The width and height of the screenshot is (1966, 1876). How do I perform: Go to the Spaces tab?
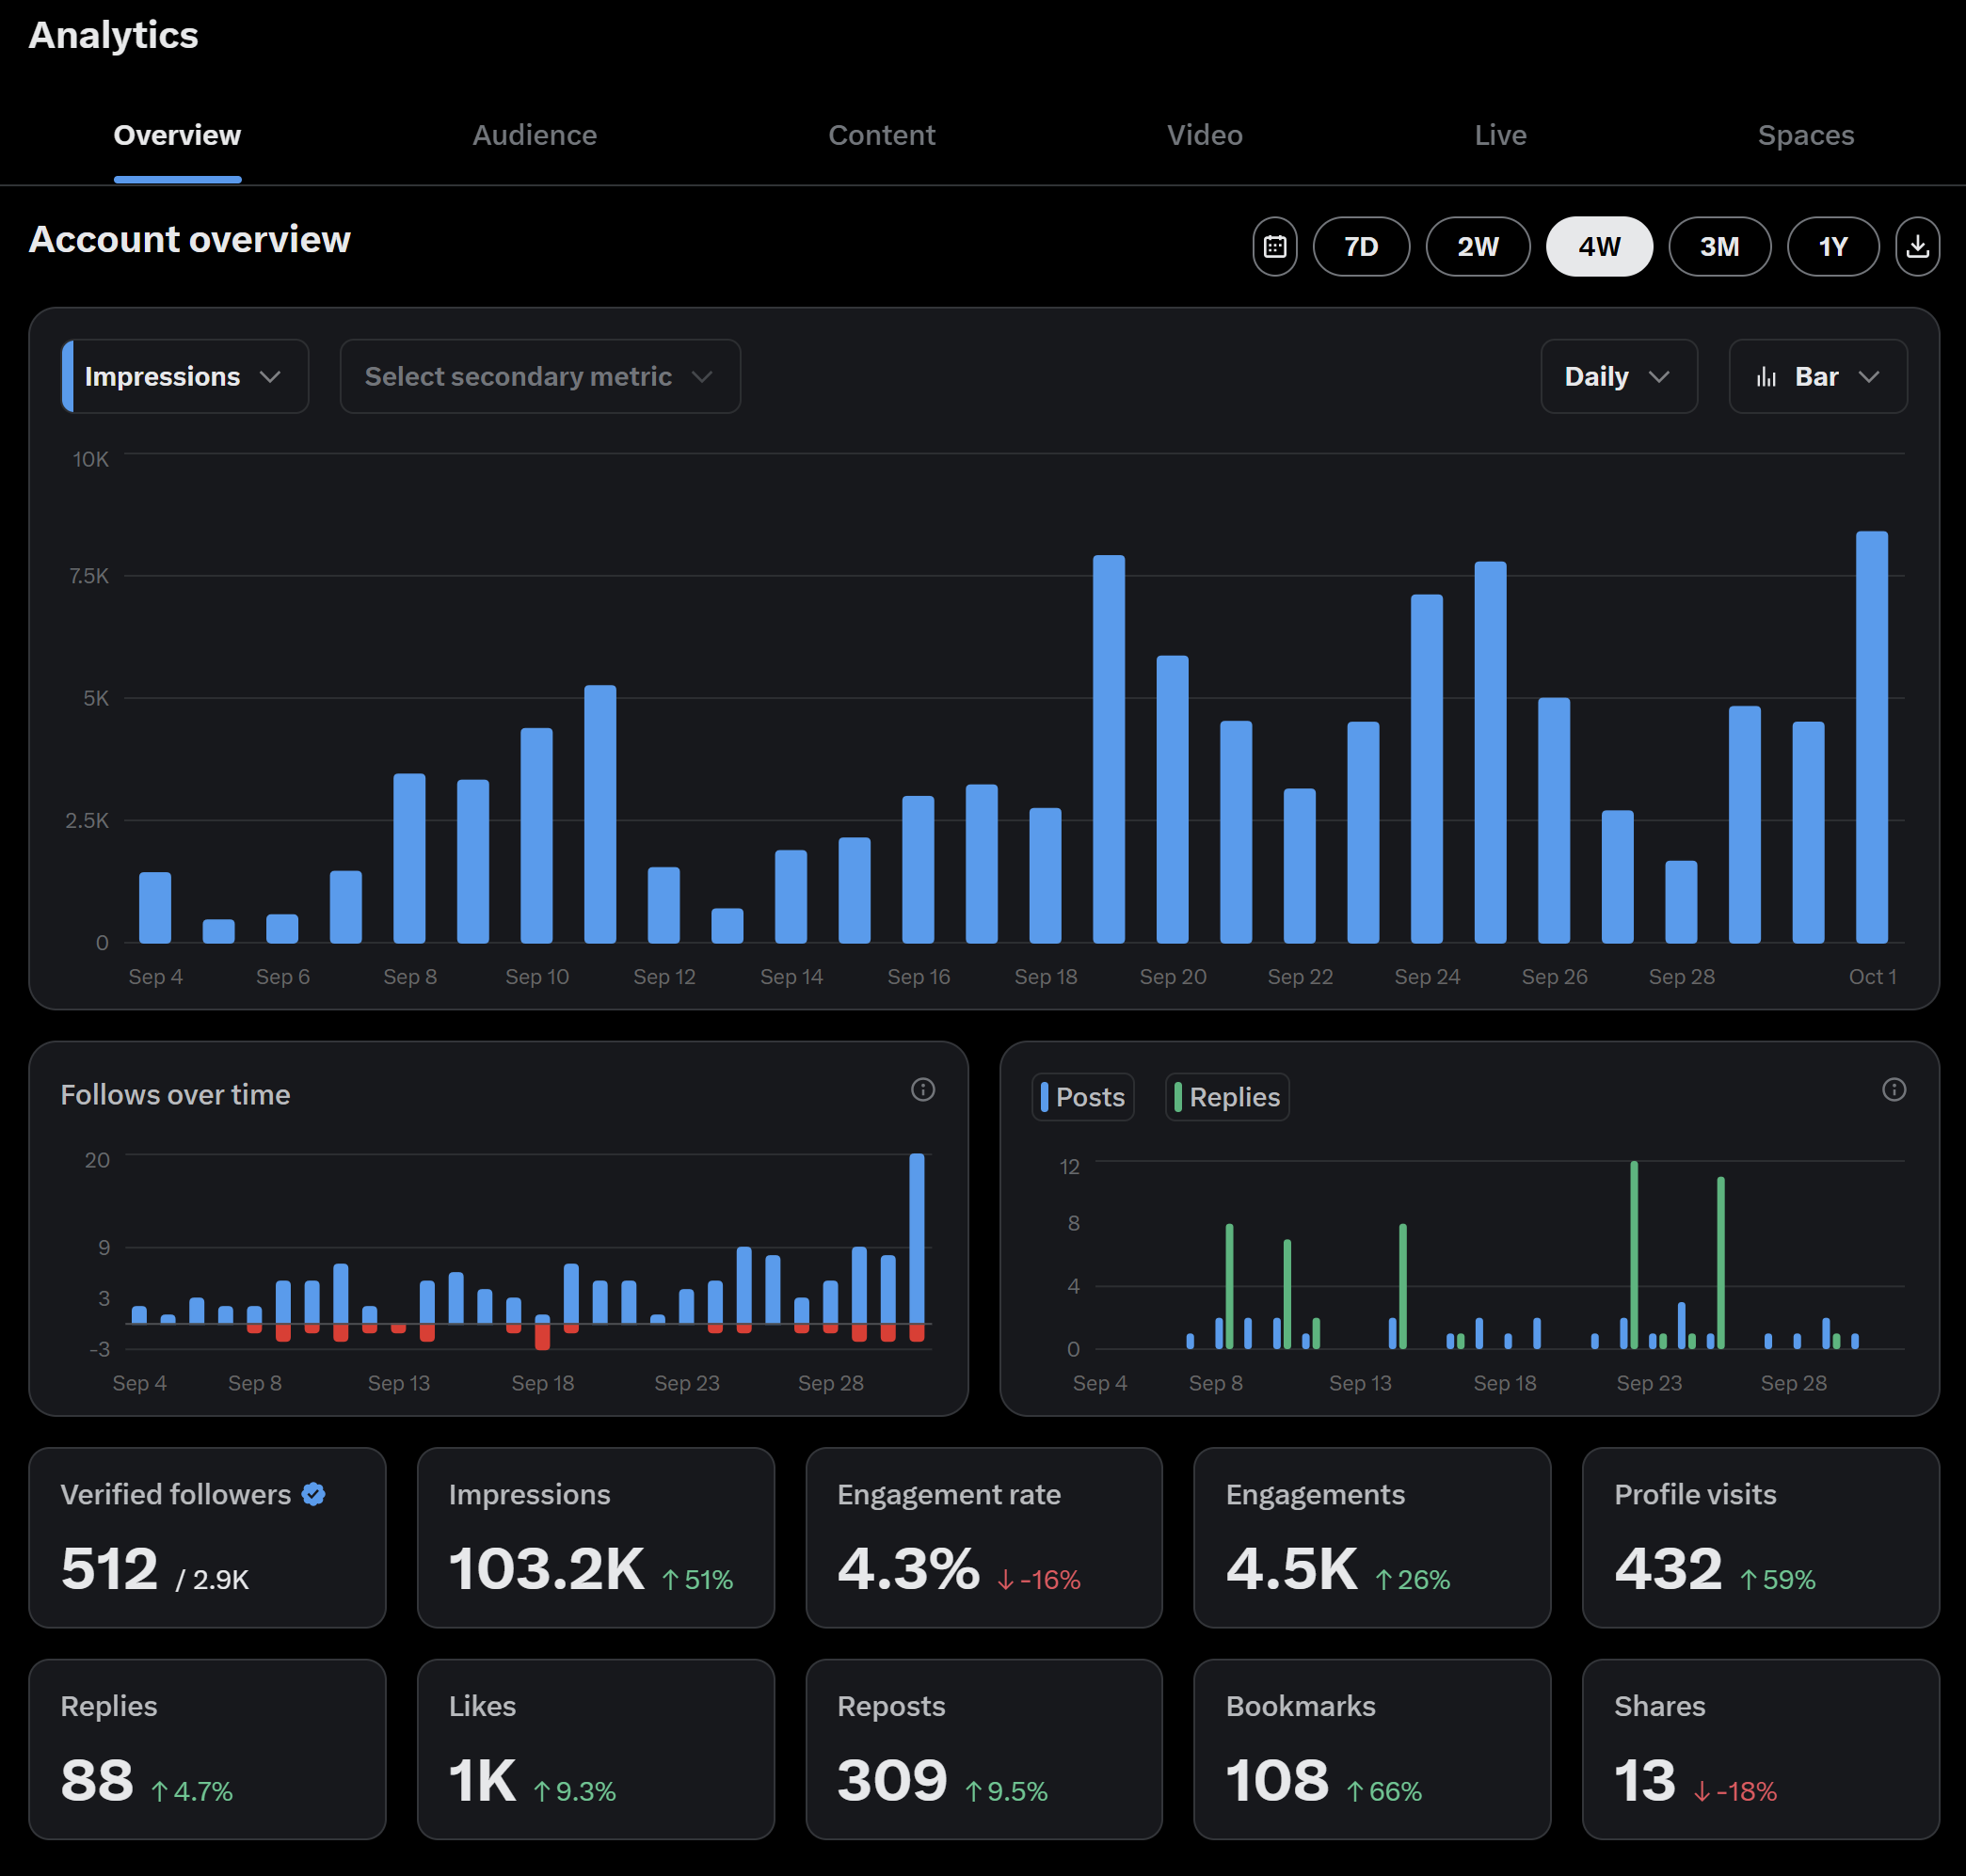coord(1805,135)
